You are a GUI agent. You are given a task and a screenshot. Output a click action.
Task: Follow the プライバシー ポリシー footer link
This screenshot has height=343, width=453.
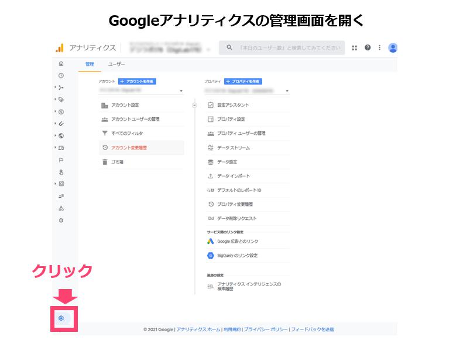266,330
